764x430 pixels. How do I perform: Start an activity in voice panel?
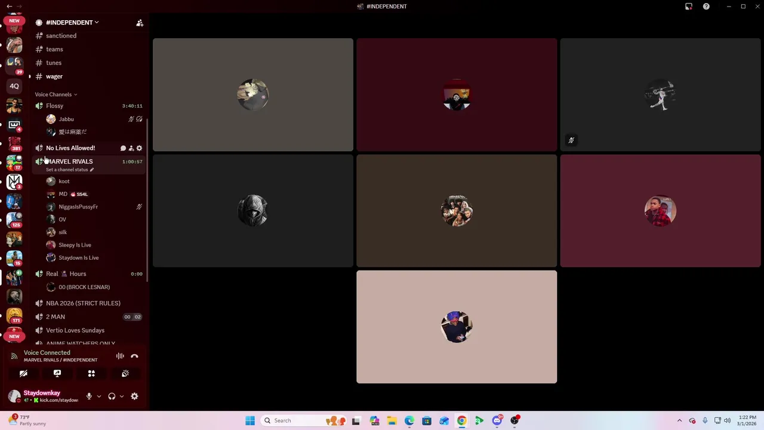pyautogui.click(x=91, y=373)
